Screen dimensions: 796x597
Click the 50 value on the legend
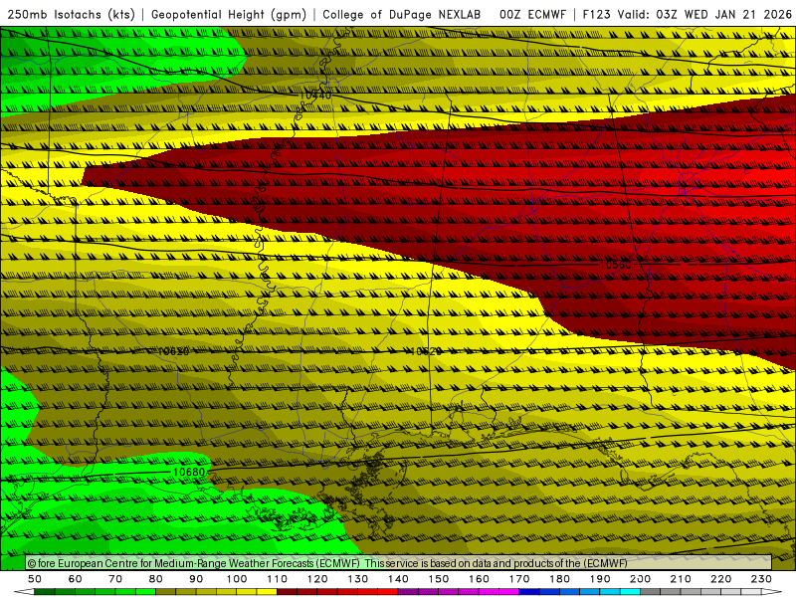[35, 579]
